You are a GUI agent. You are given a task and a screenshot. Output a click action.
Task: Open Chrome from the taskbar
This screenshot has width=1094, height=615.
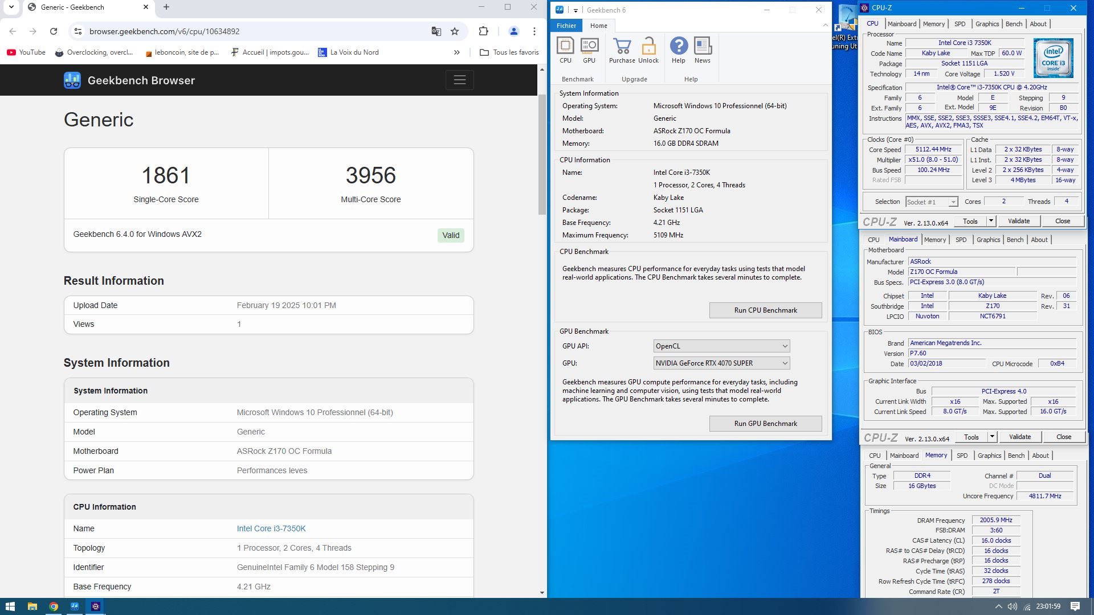tap(53, 606)
